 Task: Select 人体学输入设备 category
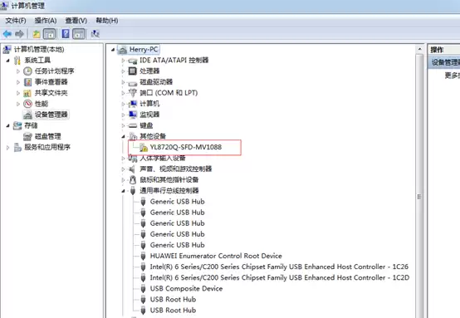(163, 158)
